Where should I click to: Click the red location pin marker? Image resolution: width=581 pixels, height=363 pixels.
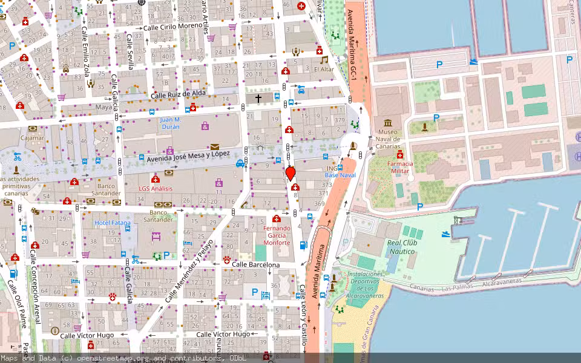(x=290, y=174)
